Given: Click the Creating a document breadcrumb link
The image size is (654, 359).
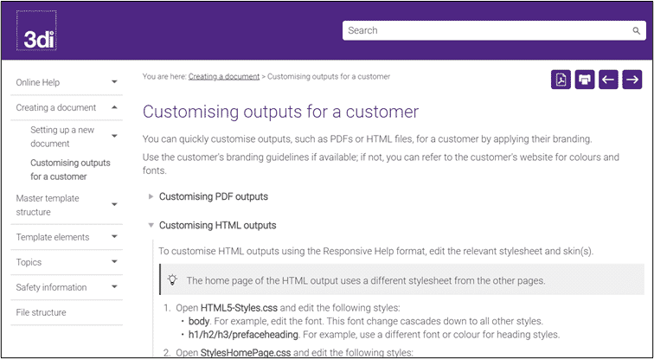Looking at the screenshot, I should [x=224, y=77].
